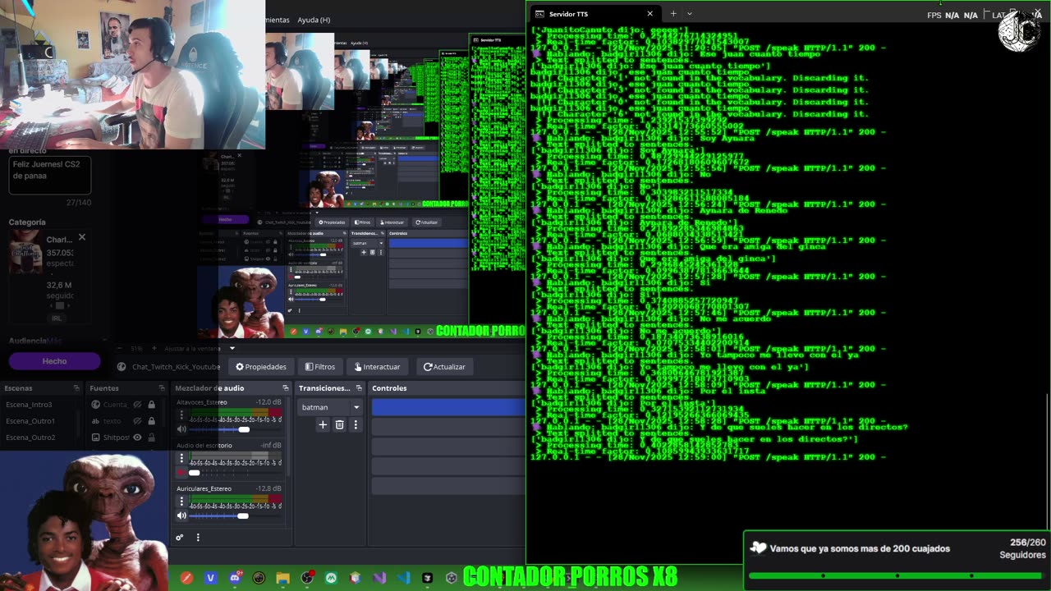1051x591 pixels.
Task: Click the category game thumbnail
Action: pyautogui.click(x=25, y=253)
